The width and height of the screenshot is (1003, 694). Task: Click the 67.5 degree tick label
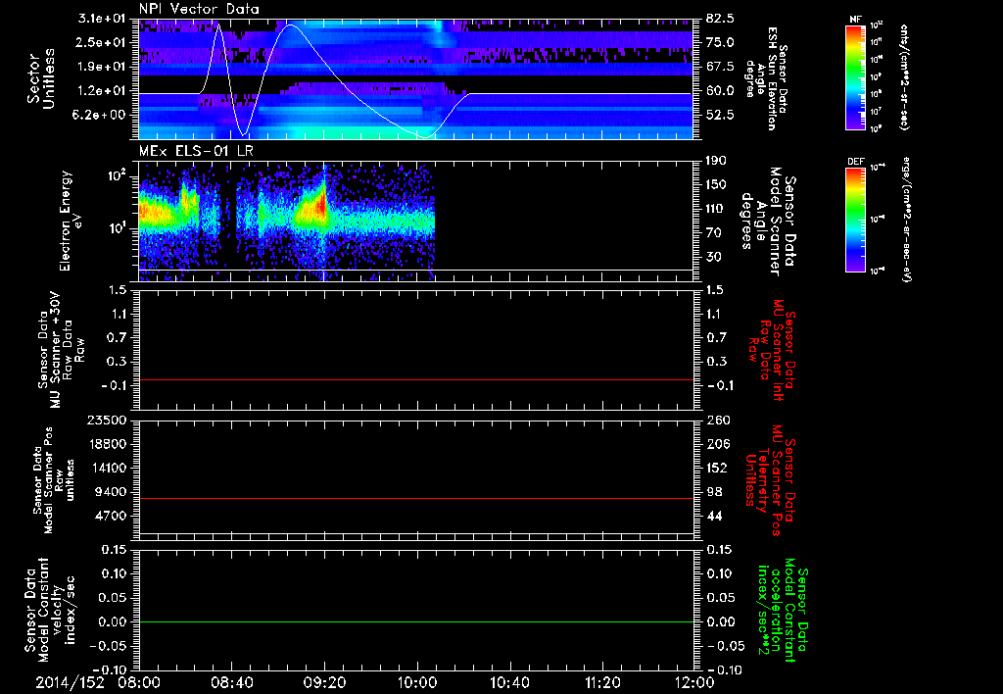point(720,67)
